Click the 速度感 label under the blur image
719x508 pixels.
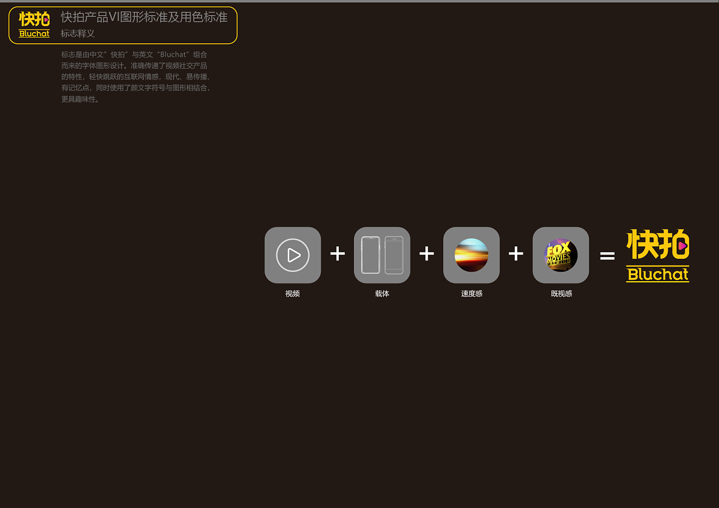[x=471, y=294]
